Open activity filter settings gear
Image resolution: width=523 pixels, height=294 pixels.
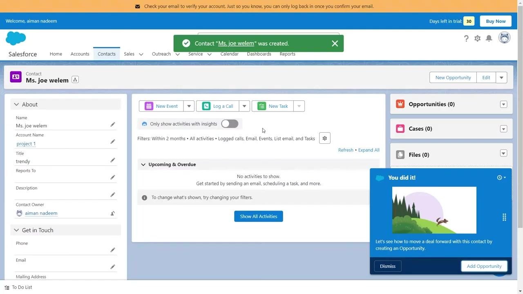(325, 138)
